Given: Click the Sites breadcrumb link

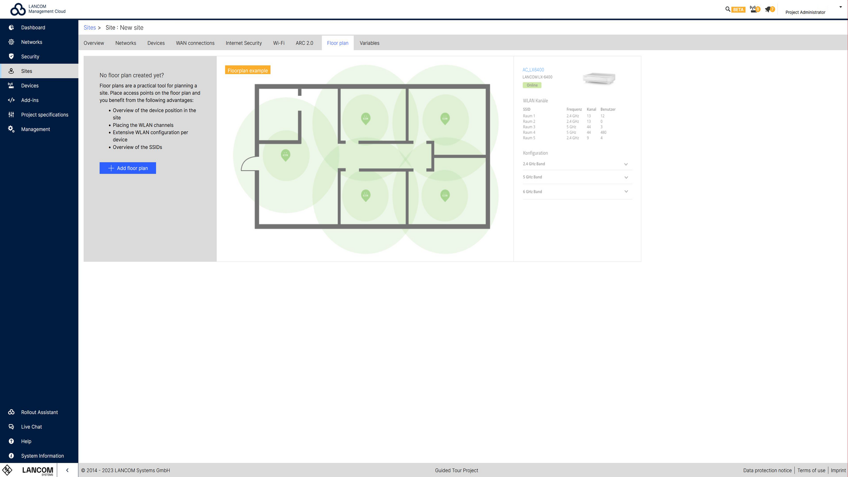Looking at the screenshot, I should coord(90,27).
